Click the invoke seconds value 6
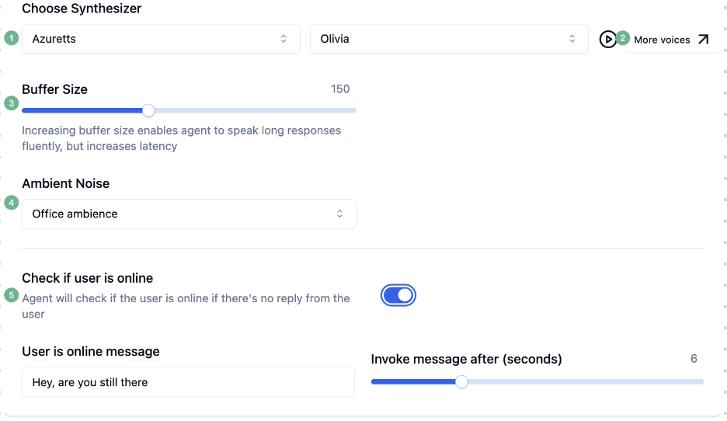Screen dimensions: 727x421 (x=694, y=358)
